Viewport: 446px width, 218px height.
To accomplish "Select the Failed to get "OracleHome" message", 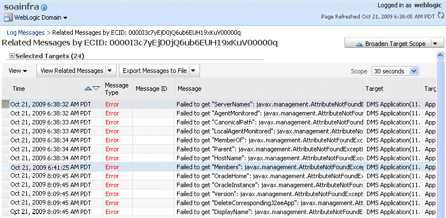I will tap(270, 176).
